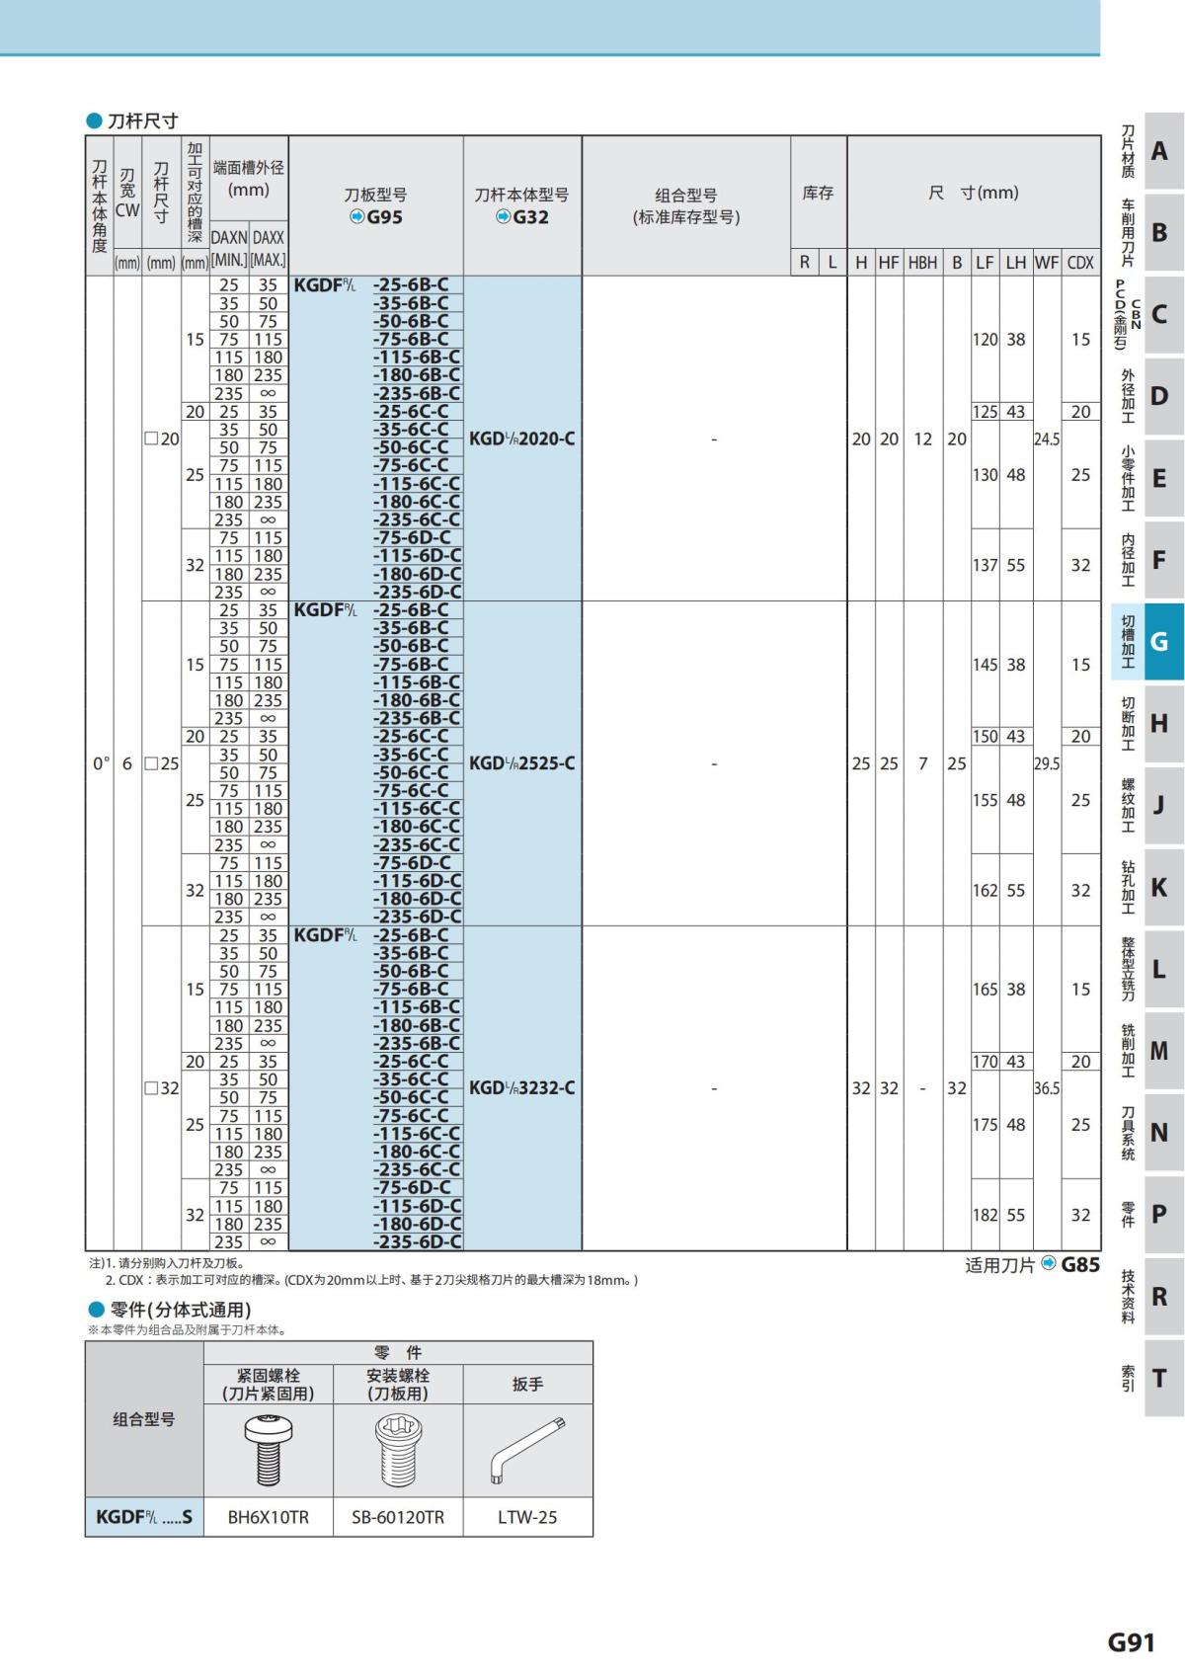Click the mounting bolt SB-60120TR image

(x=398, y=1450)
